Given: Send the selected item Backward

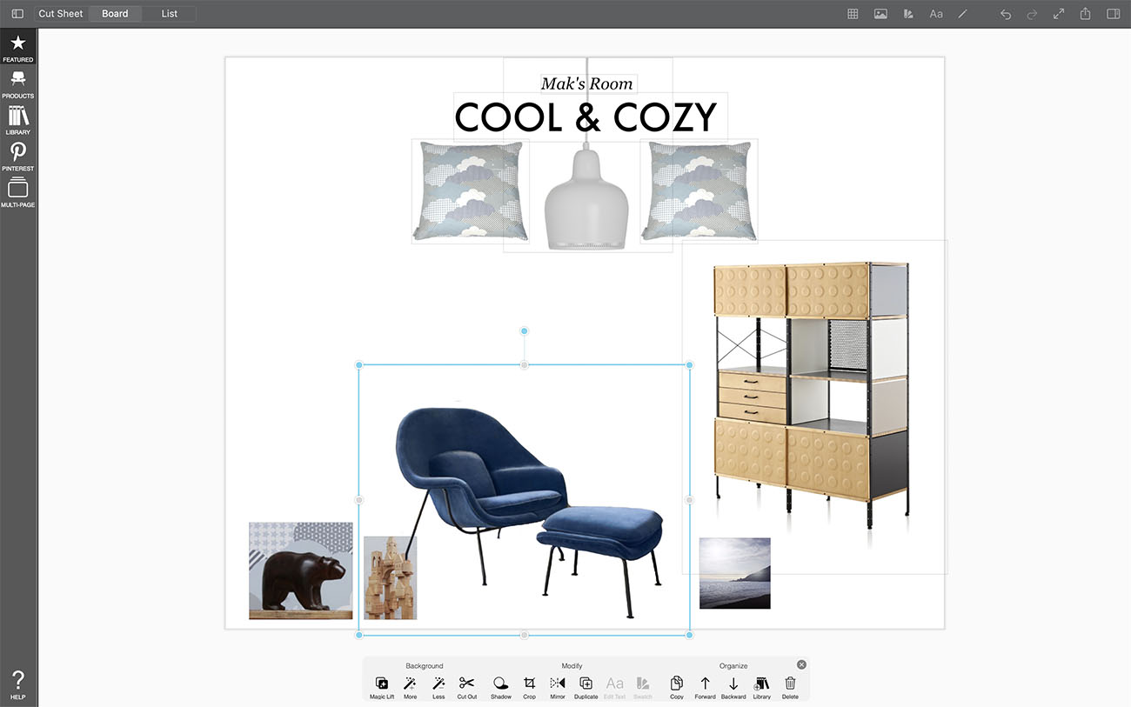Looking at the screenshot, I should pos(733,684).
